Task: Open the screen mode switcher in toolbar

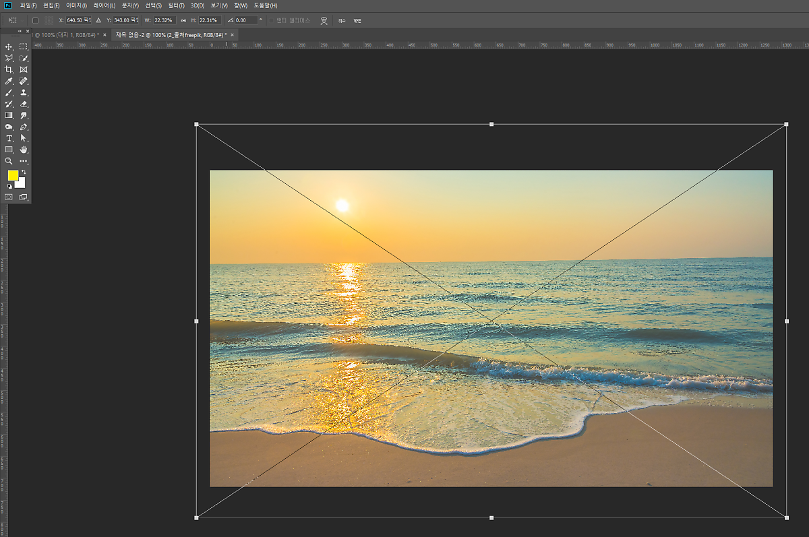Action: click(x=24, y=197)
